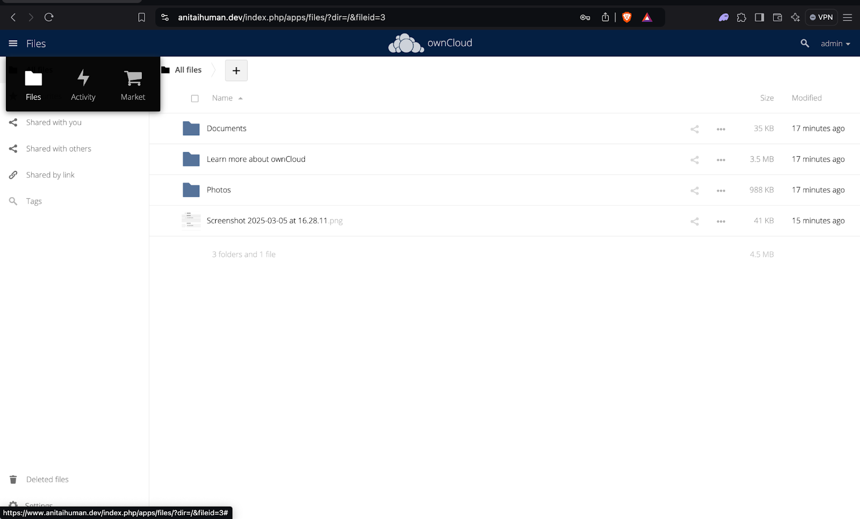Open Tags from the sidebar

(34, 201)
